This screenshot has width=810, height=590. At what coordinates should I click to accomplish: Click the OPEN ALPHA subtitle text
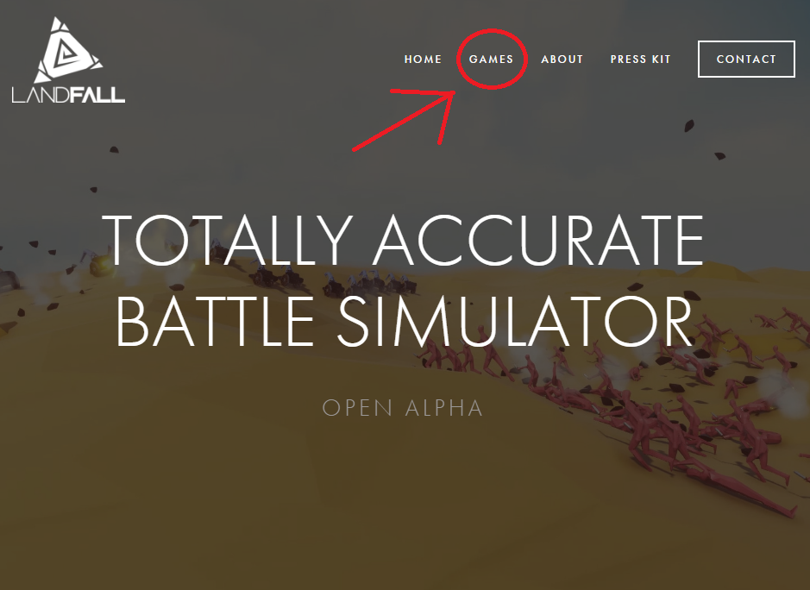(x=403, y=408)
